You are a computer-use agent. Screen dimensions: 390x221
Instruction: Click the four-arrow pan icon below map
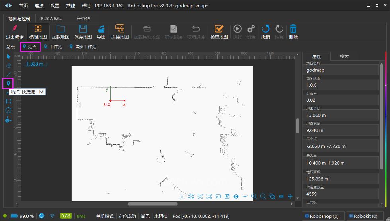[x=290, y=196]
